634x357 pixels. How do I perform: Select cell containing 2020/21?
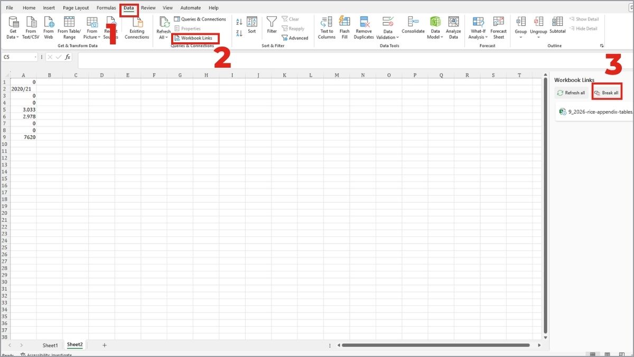click(23, 89)
